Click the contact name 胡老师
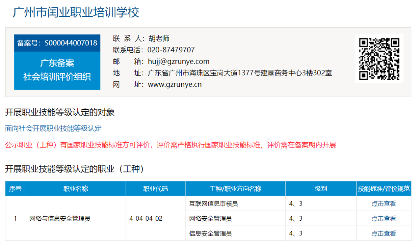 coord(159,38)
